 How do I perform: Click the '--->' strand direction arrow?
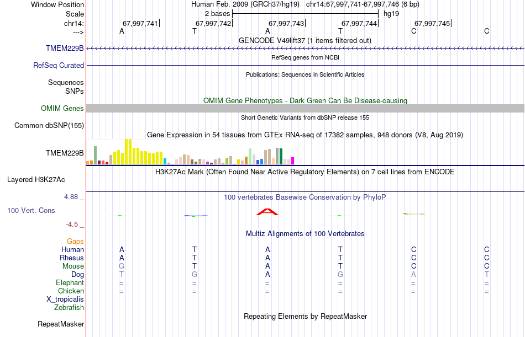tap(78, 32)
